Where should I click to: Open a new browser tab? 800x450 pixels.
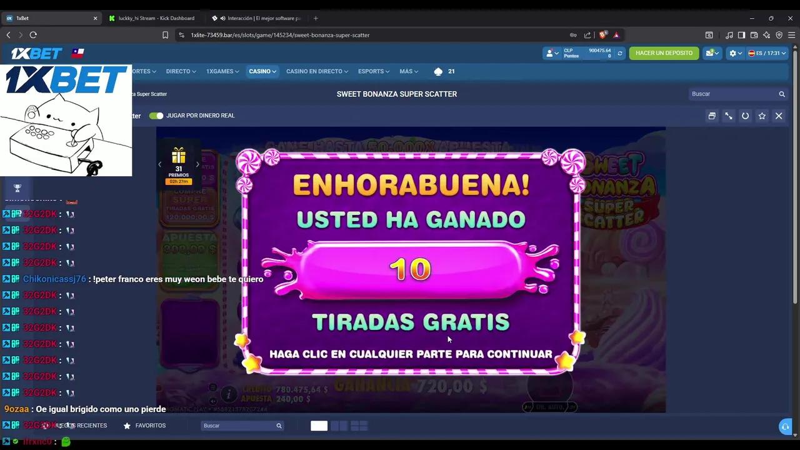[316, 18]
